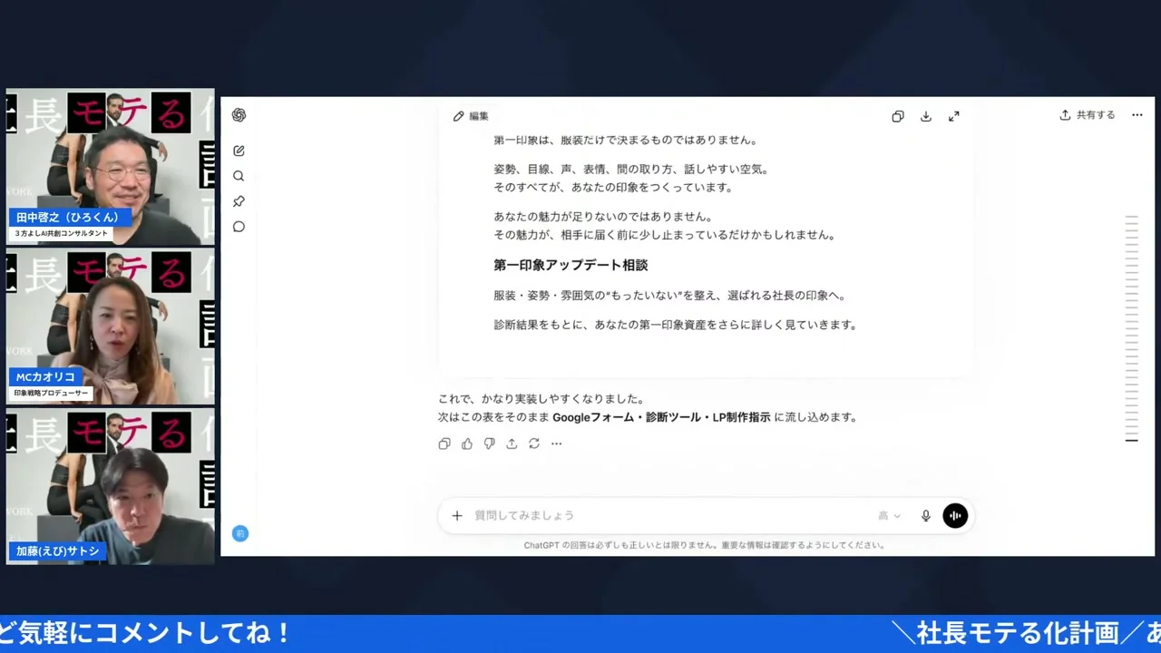Click the 共有する share button

click(x=1088, y=115)
